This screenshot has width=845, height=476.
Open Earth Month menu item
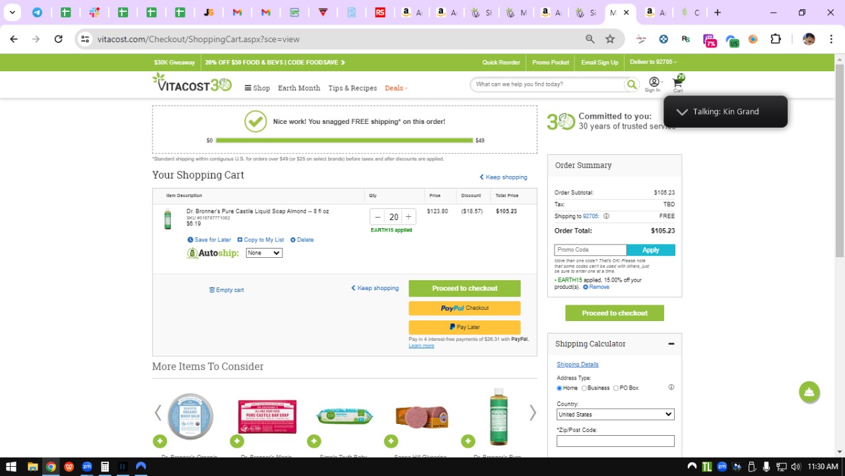[299, 88]
